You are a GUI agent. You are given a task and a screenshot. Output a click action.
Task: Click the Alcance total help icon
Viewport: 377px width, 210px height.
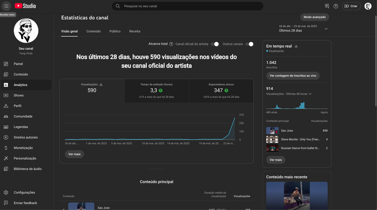tap(171, 44)
